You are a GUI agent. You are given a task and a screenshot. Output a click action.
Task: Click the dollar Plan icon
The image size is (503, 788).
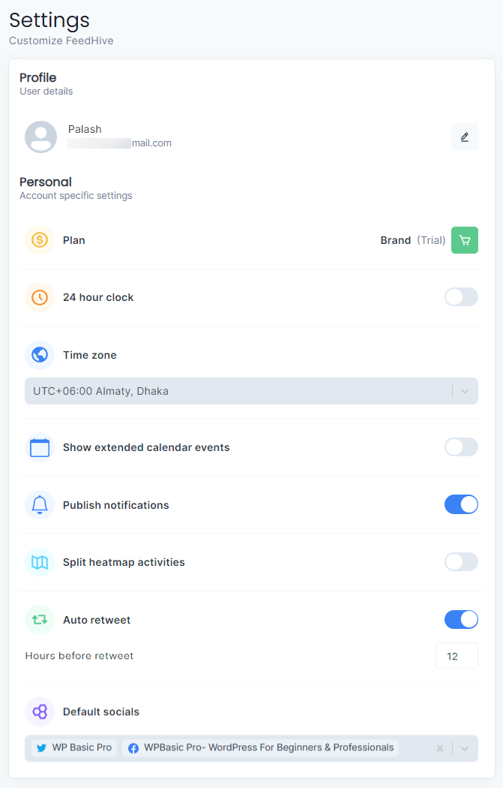pos(40,239)
